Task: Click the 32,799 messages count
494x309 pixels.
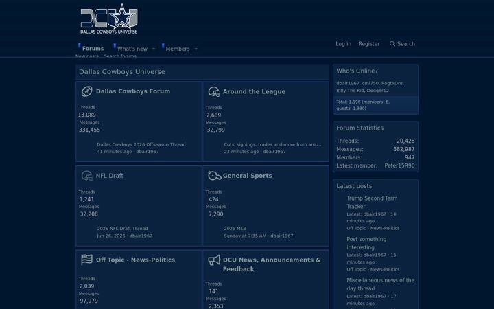Action: tap(216, 130)
